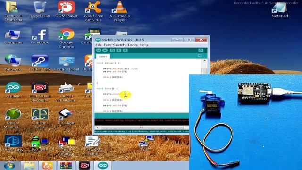Screen dimensions: 302x170
Task: Select the code1 sketch tab
Action: [x=103, y=57]
